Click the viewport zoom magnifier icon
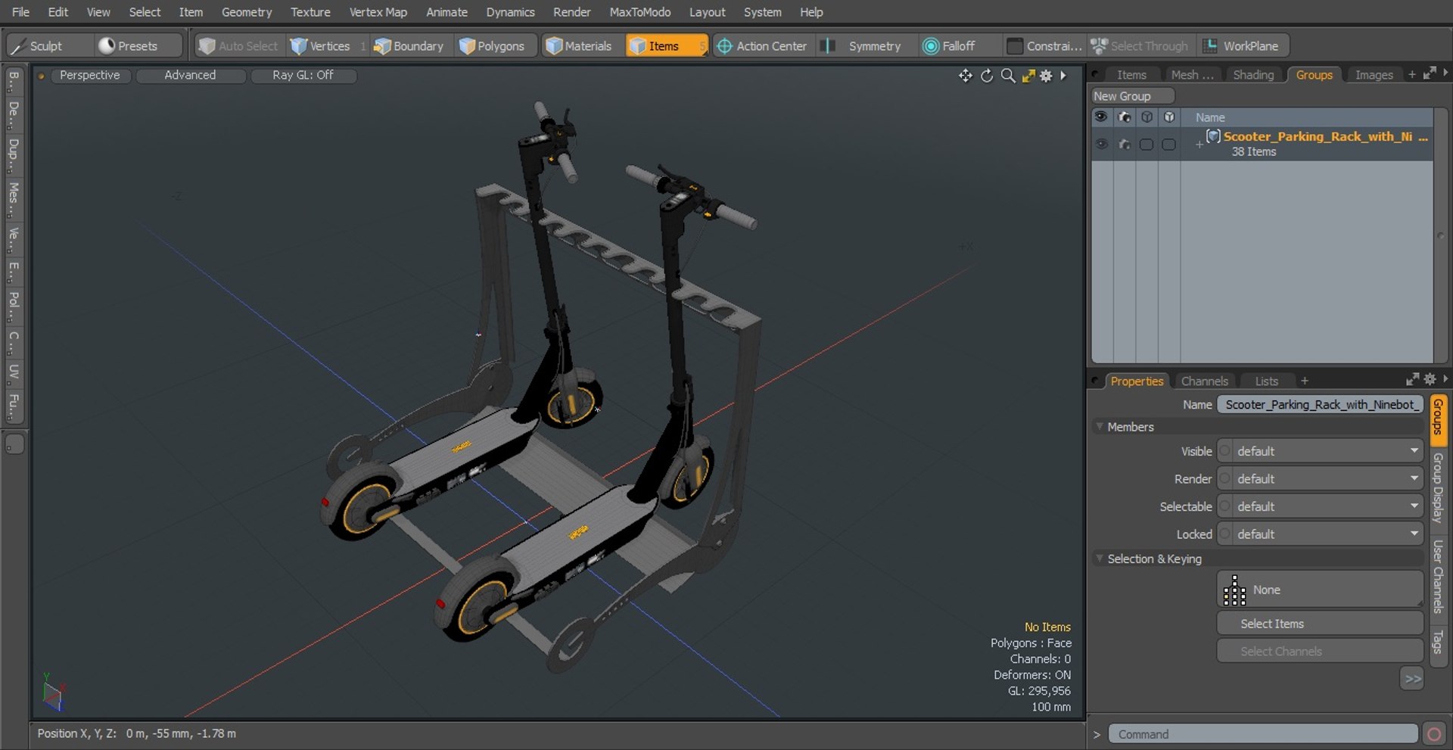 pos(1008,75)
